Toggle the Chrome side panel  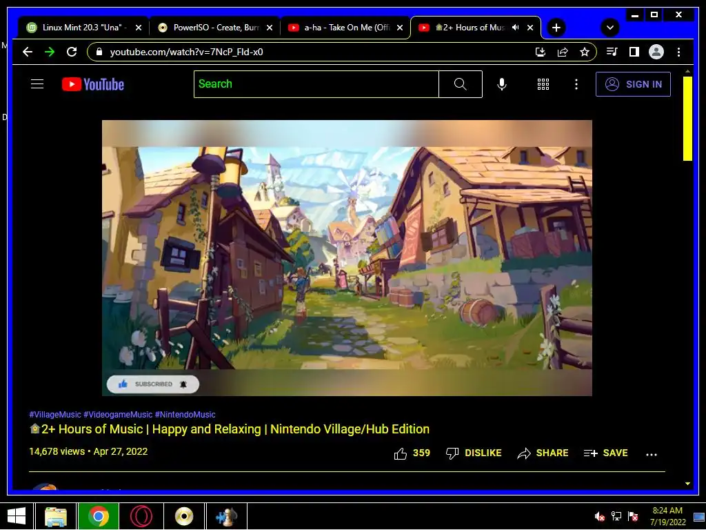(634, 52)
